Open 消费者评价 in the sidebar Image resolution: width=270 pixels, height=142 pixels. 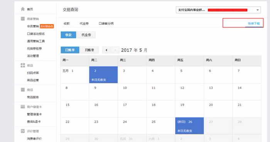(34, 139)
